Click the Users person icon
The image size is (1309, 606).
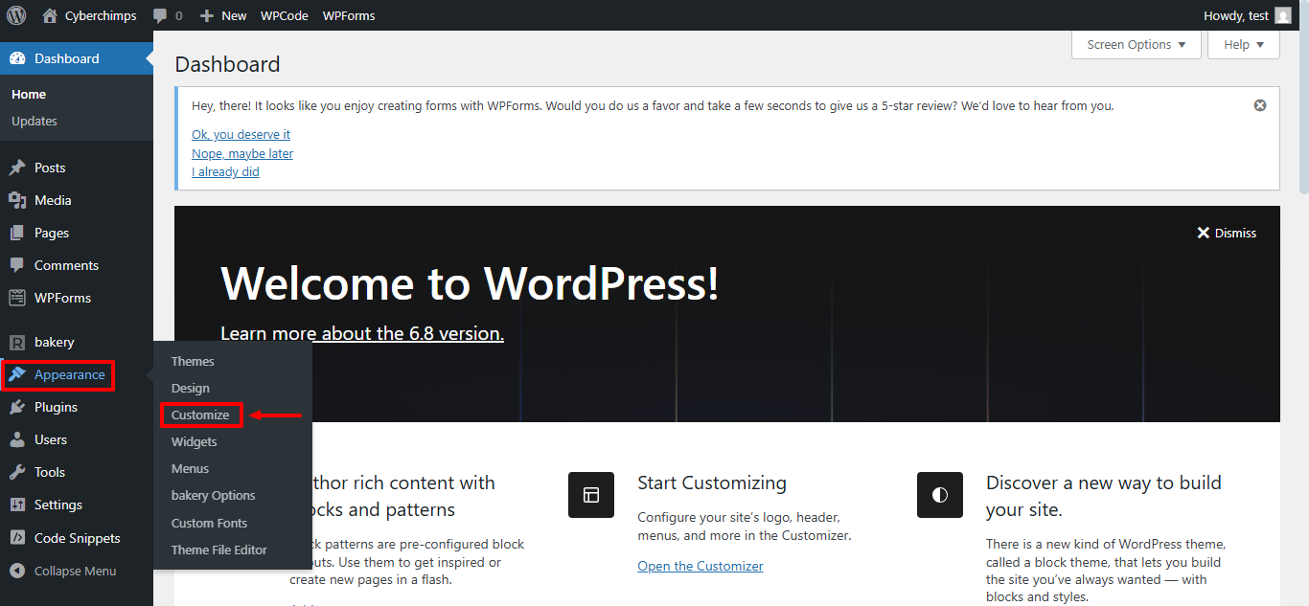pyautogui.click(x=17, y=439)
